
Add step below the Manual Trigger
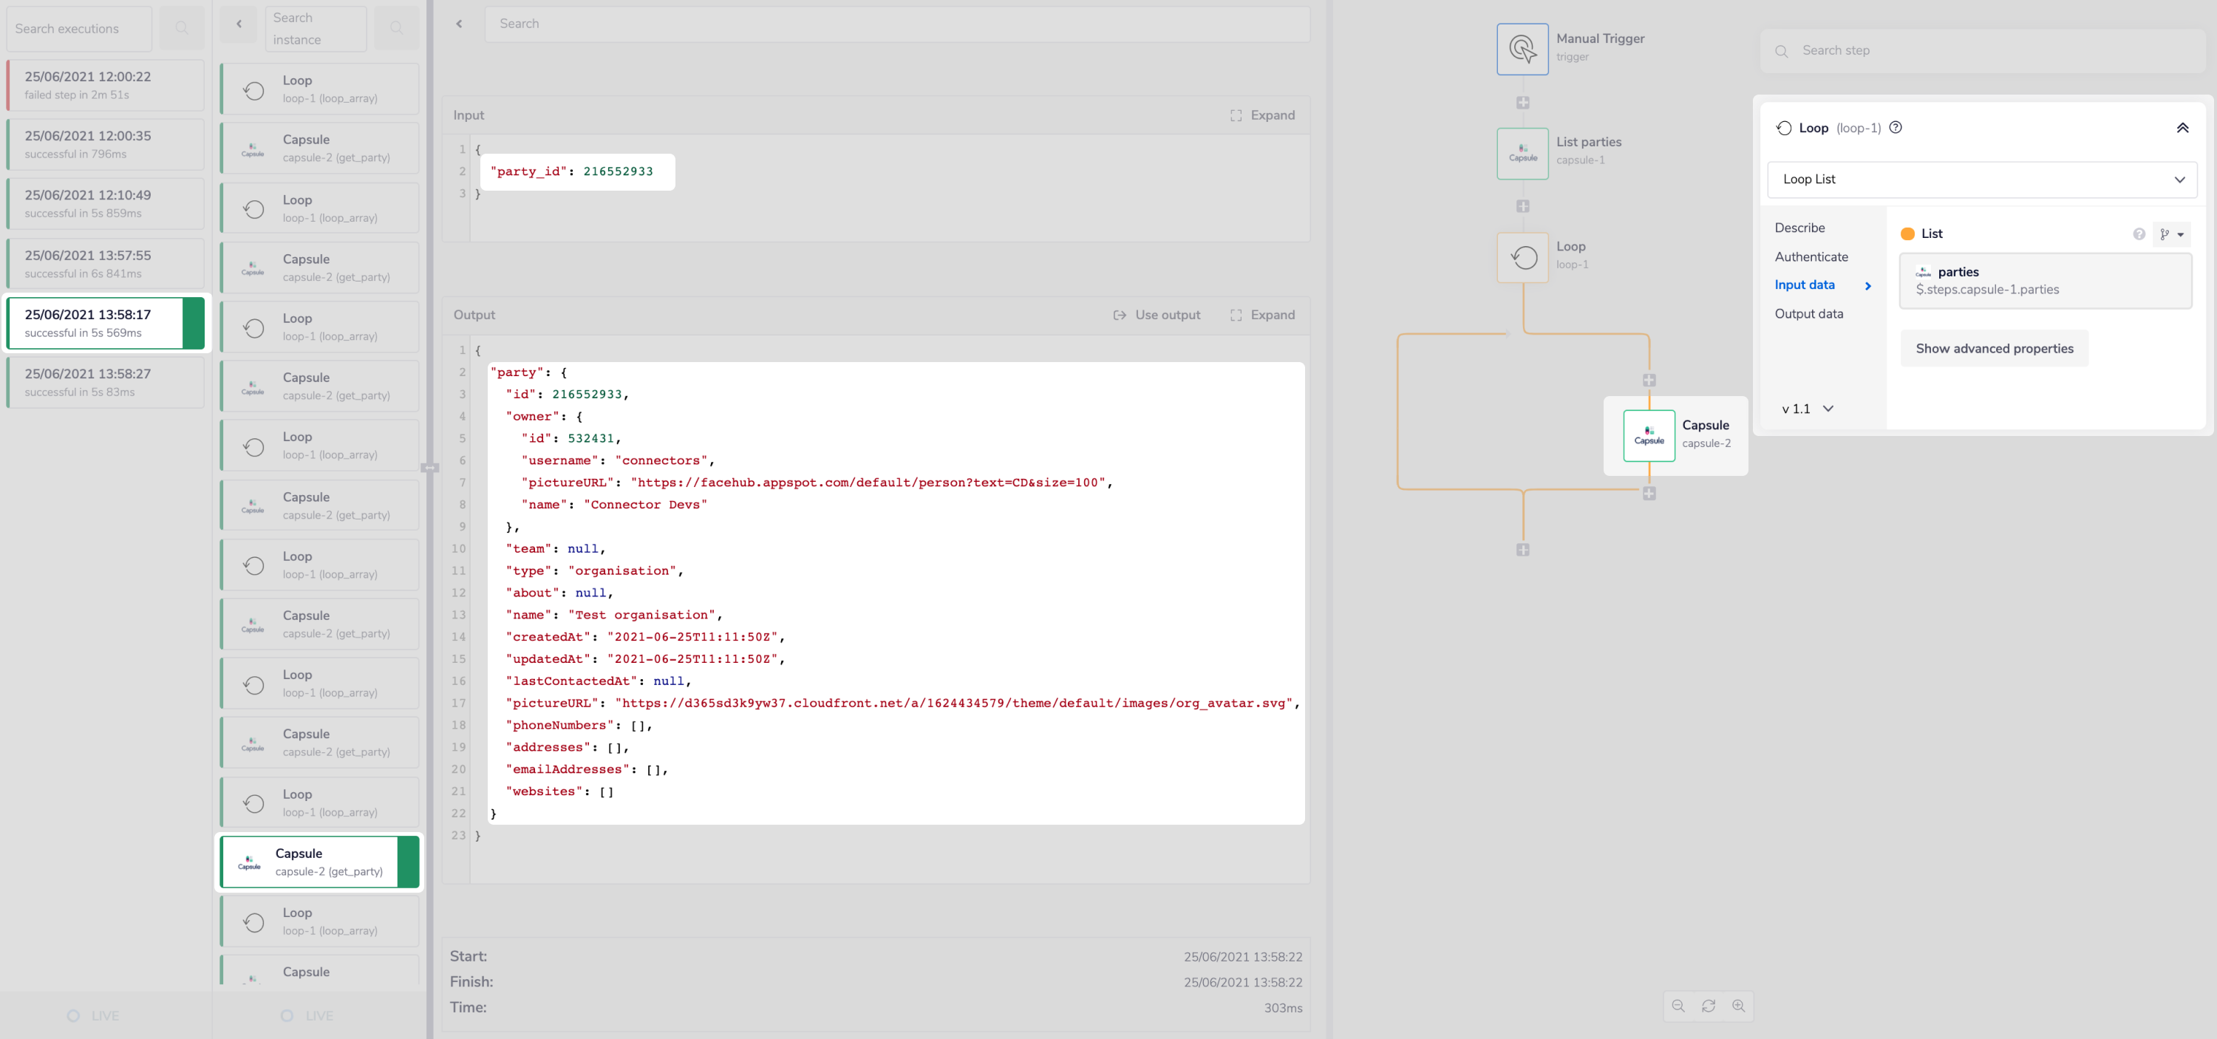point(1522,103)
